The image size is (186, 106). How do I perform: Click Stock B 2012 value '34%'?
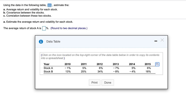coord(100,71)
